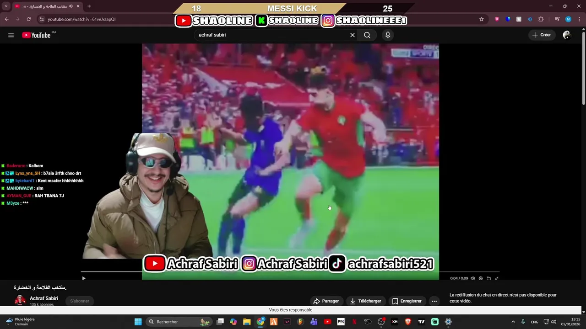Open the Windows Start menu
The image size is (586, 329).
[x=138, y=322]
